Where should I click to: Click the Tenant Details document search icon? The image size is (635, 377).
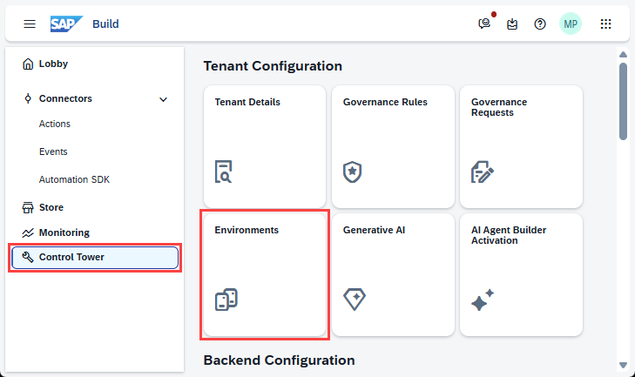point(224,172)
